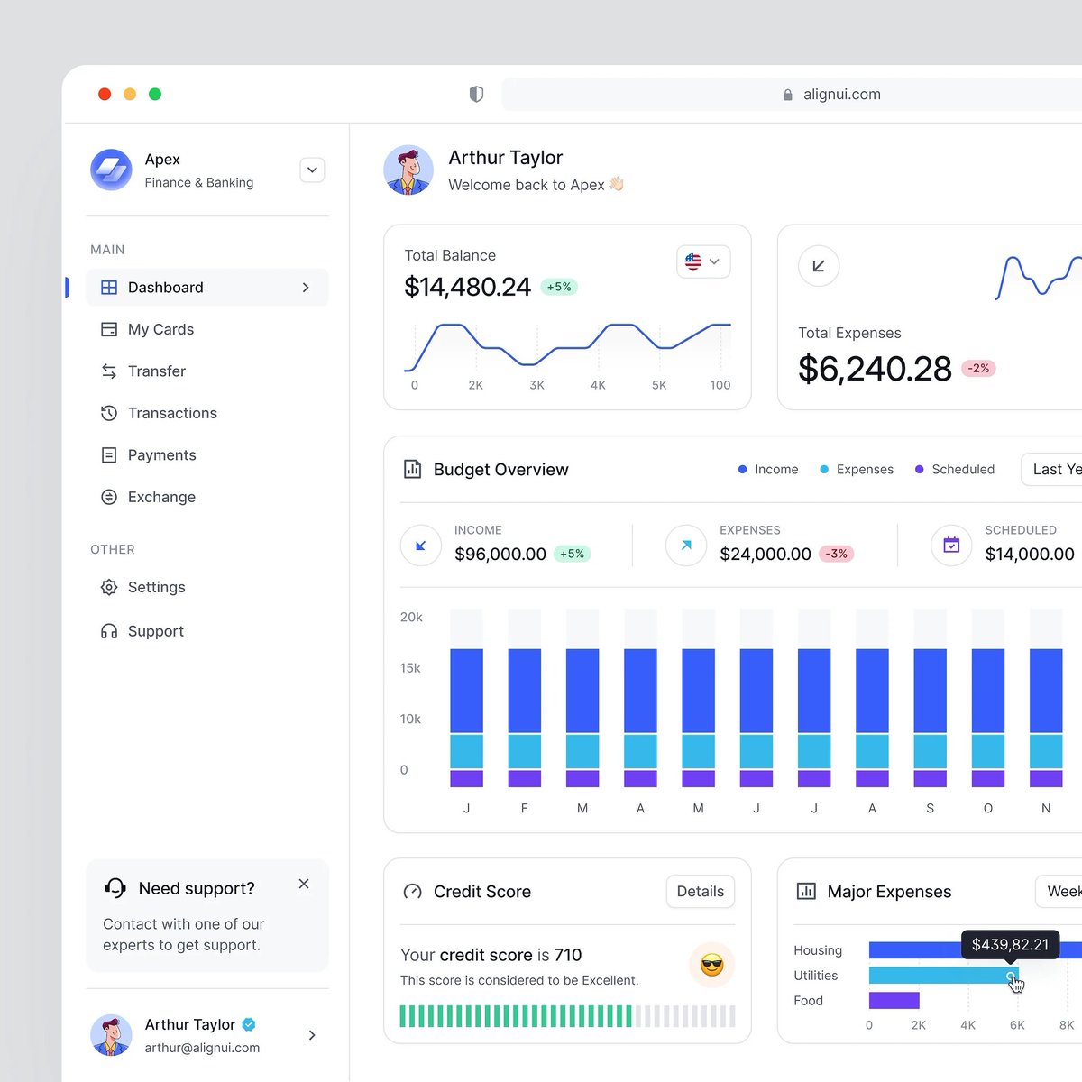Open Credit Score Details
This screenshot has height=1082, width=1082.
click(x=701, y=892)
